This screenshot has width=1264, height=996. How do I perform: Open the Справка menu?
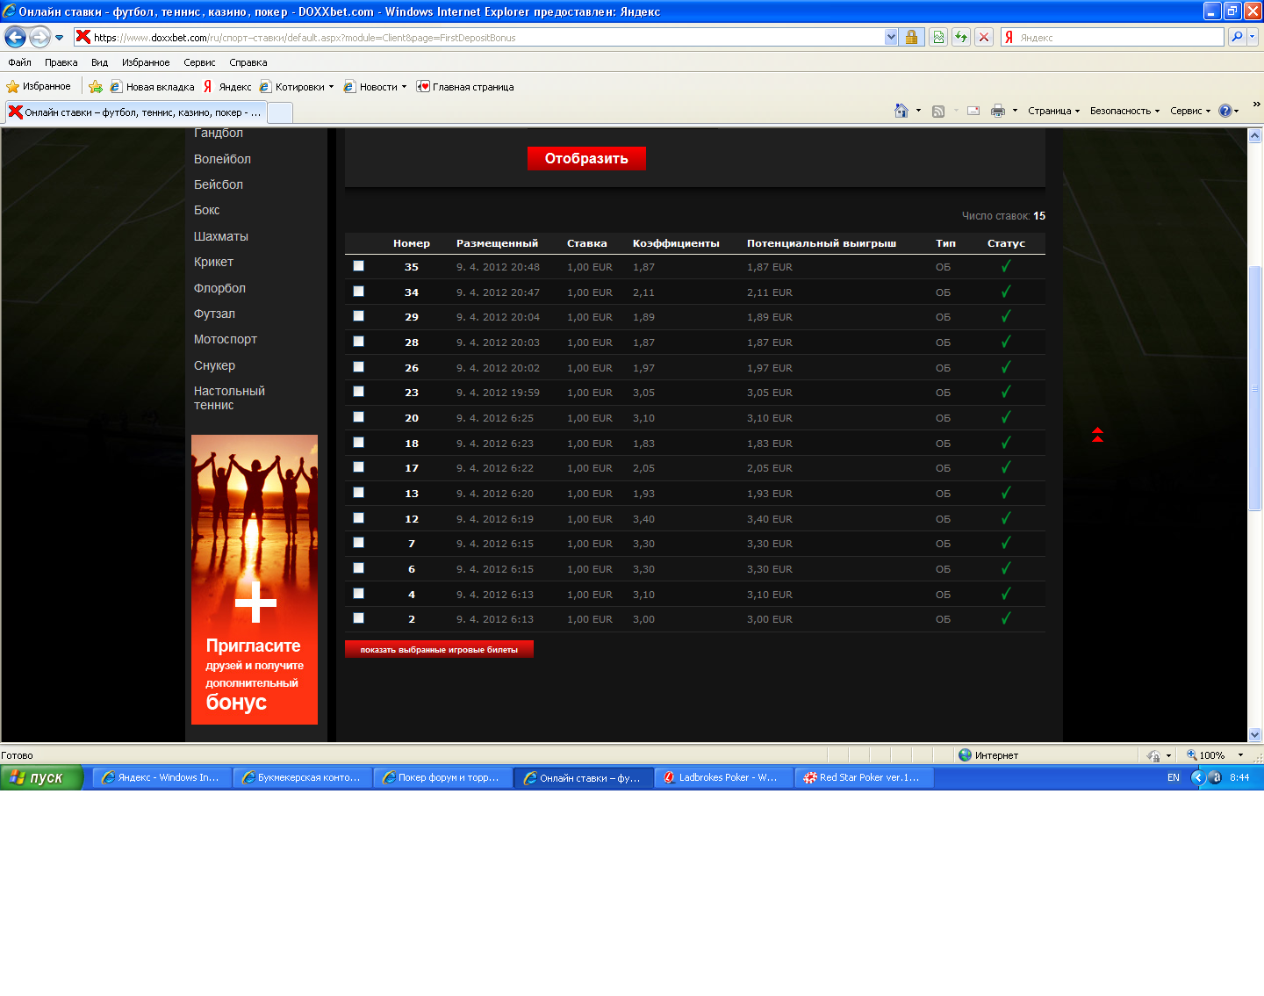[248, 62]
